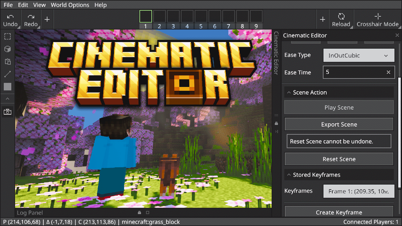Click the Undo icon
The width and height of the screenshot is (402, 226).
(x=10, y=17)
